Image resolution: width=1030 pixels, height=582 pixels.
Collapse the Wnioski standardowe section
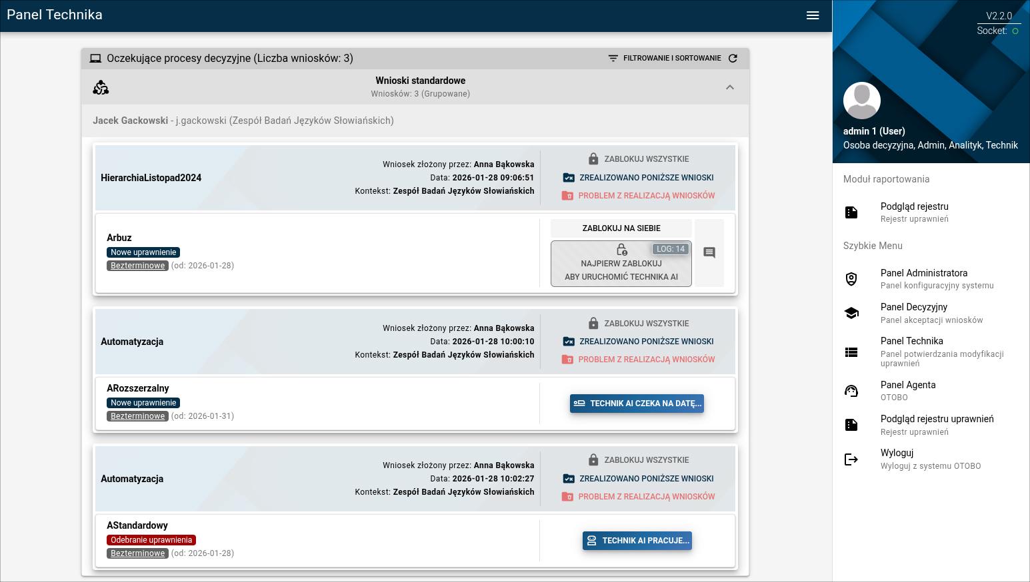pos(729,87)
